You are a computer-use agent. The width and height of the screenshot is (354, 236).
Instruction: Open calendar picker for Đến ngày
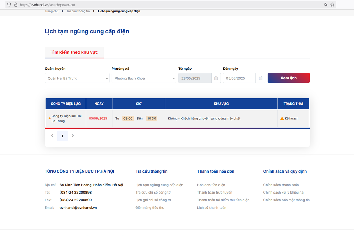261,78
